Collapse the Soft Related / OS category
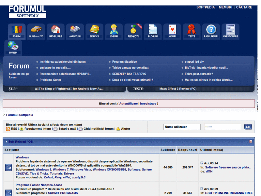This screenshot has height=196, width=261. (251, 141)
